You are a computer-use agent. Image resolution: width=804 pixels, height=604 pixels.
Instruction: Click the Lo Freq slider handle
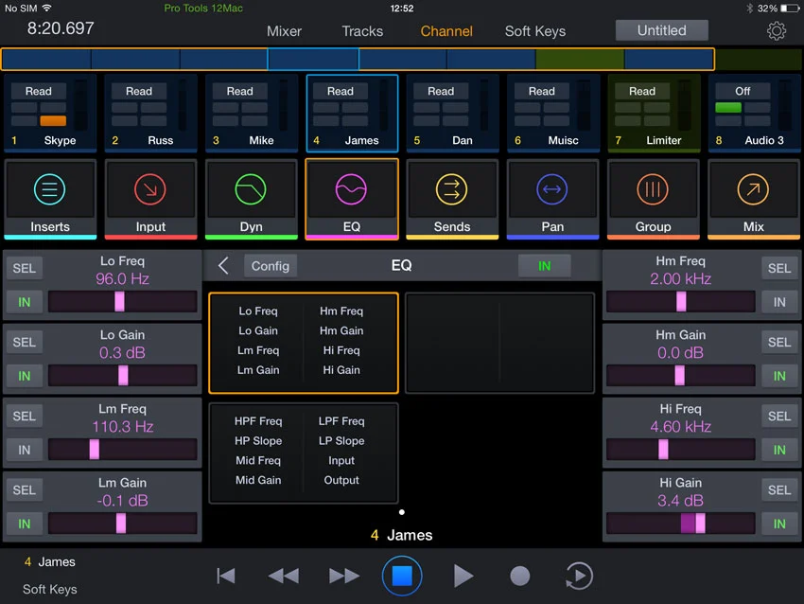(x=119, y=302)
